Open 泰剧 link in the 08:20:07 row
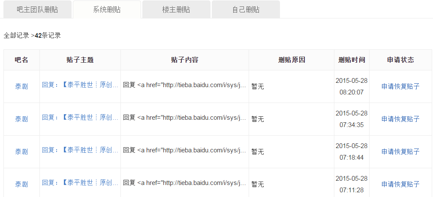 (21, 86)
